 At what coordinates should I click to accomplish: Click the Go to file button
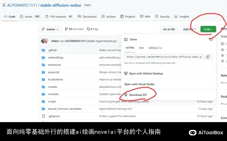click(169, 29)
